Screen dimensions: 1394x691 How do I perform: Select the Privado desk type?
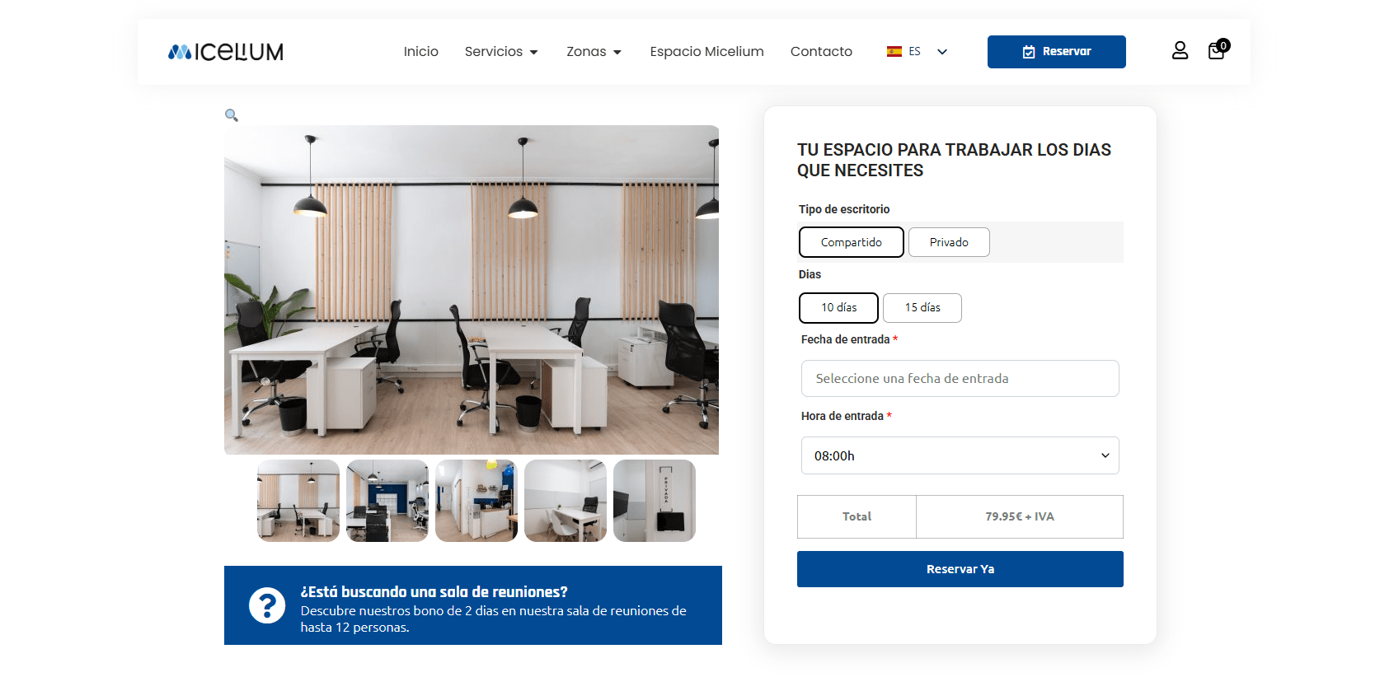[x=949, y=242]
